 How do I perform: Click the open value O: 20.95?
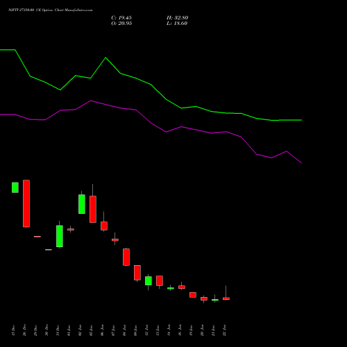pyautogui.click(x=121, y=24)
